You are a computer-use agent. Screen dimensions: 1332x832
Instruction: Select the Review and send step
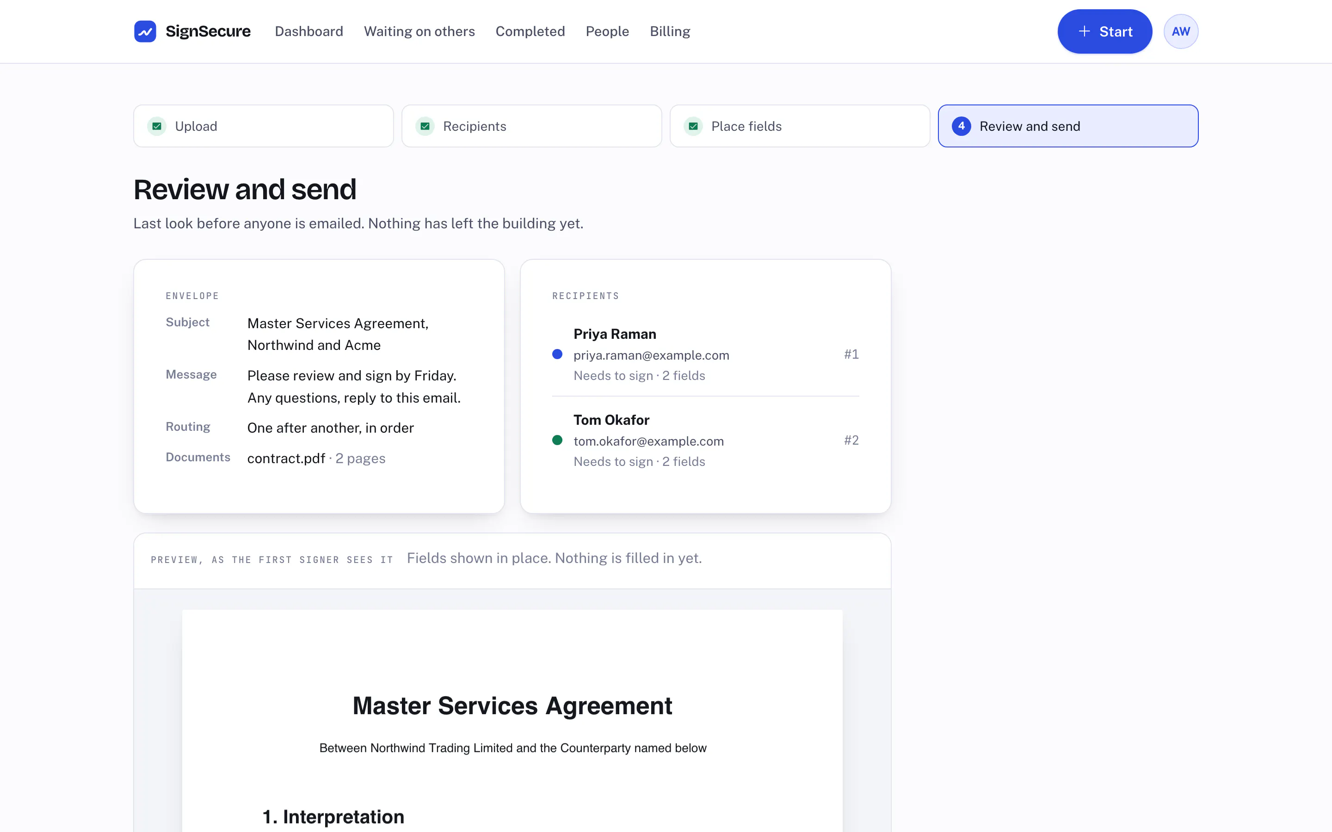click(1068, 126)
